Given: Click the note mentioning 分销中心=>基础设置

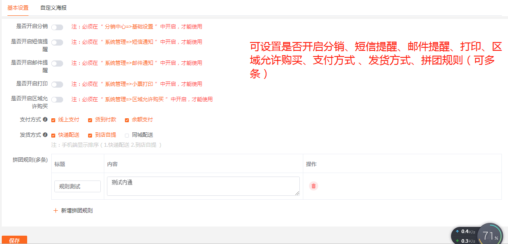Looking at the screenshot, I should pyautogui.click(x=137, y=27).
